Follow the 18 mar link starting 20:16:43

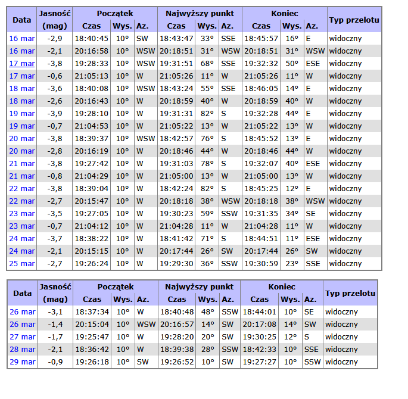[x=22, y=101]
